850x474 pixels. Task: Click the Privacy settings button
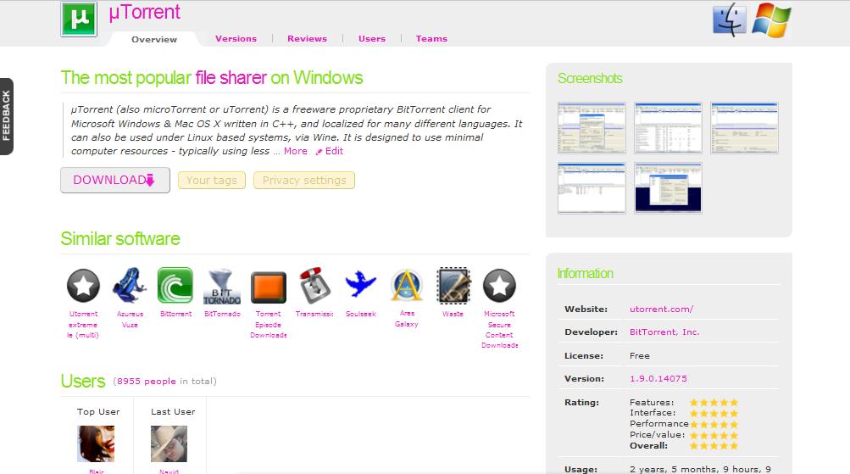click(304, 180)
